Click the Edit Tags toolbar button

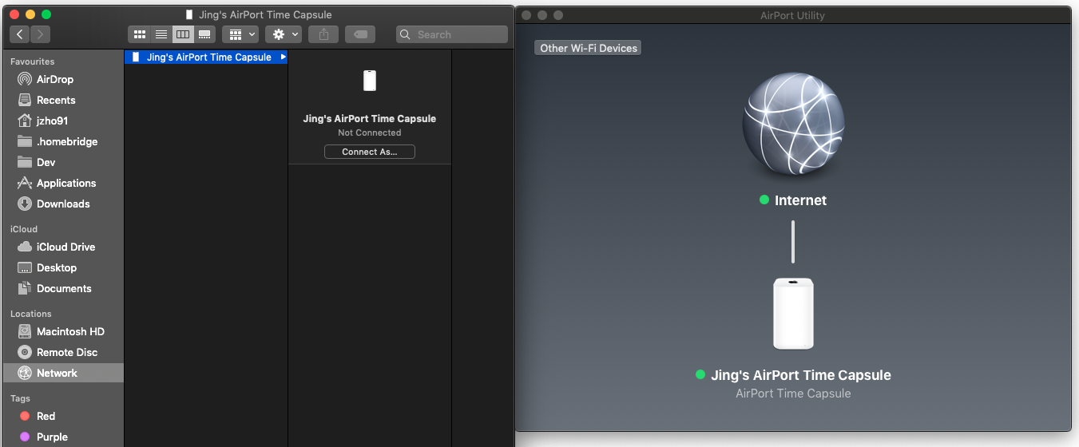(x=360, y=34)
